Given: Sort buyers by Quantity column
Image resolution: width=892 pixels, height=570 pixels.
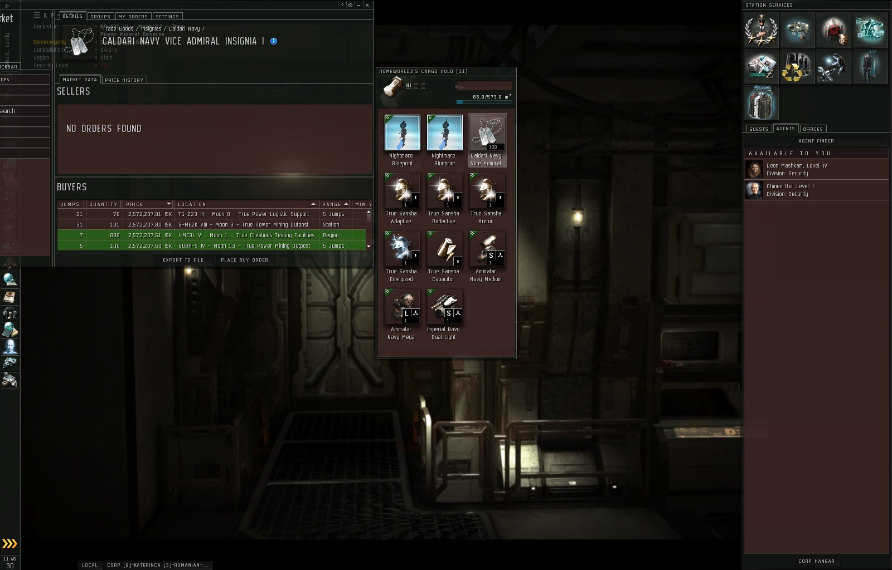Looking at the screenshot, I should click(x=104, y=204).
